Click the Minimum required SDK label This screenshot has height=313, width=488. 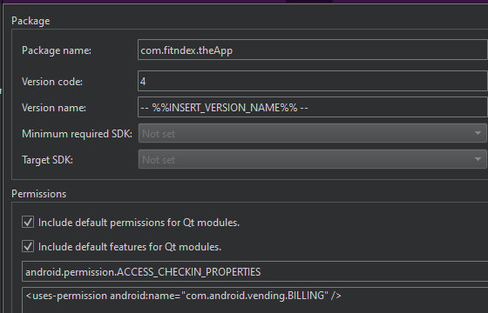pos(77,134)
